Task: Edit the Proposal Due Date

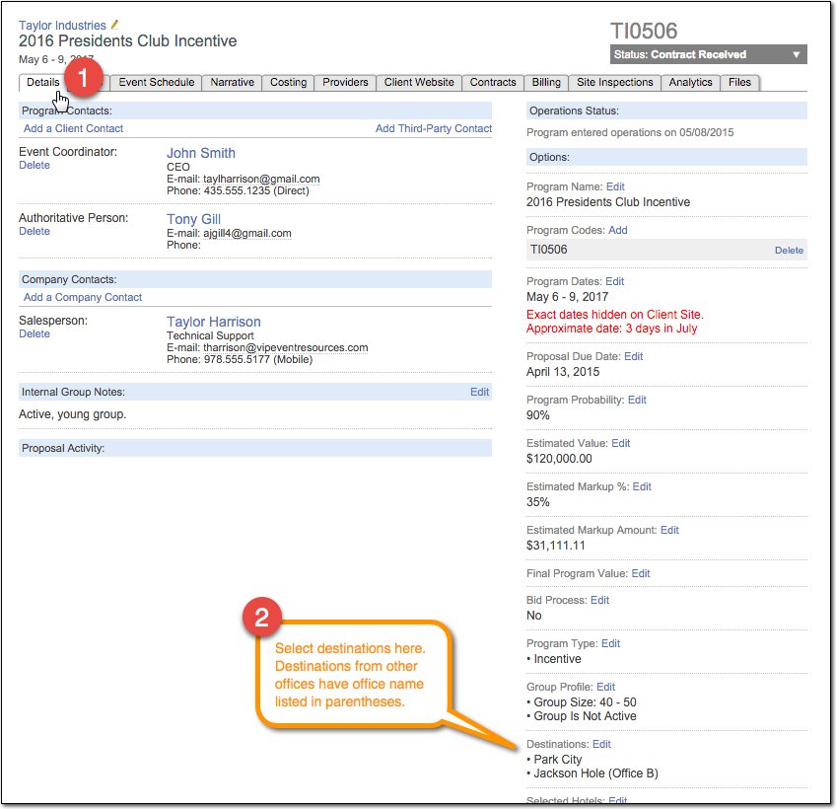Action: pyautogui.click(x=633, y=356)
